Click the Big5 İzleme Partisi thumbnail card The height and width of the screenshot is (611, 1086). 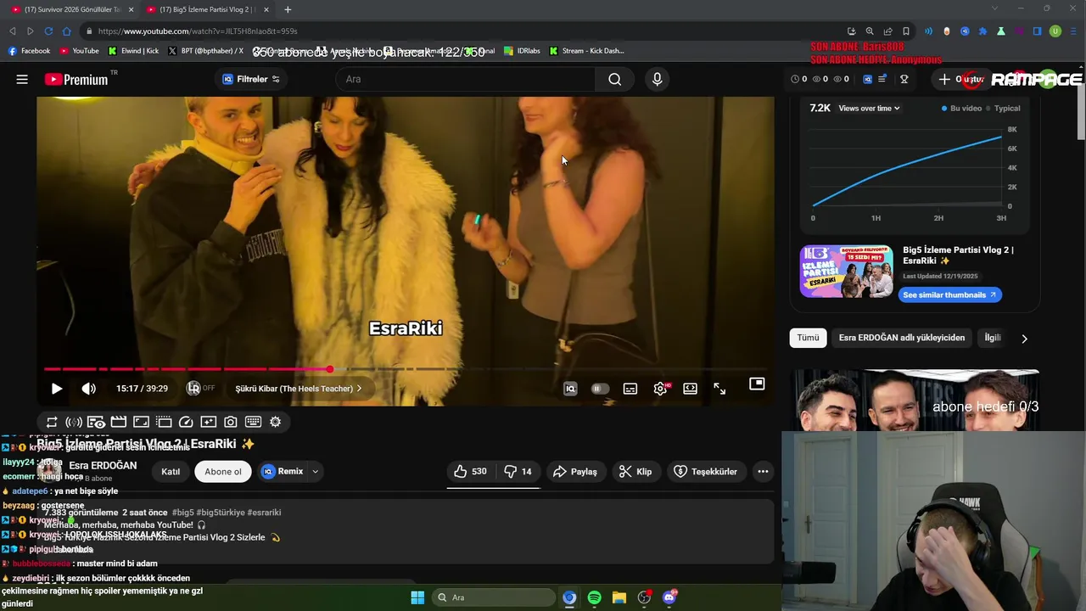tap(847, 272)
